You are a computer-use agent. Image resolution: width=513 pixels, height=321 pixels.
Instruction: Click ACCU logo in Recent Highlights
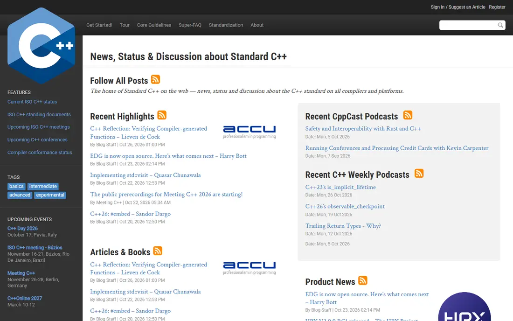pos(250,132)
